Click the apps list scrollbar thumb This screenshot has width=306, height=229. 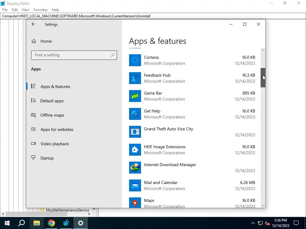tap(263, 78)
